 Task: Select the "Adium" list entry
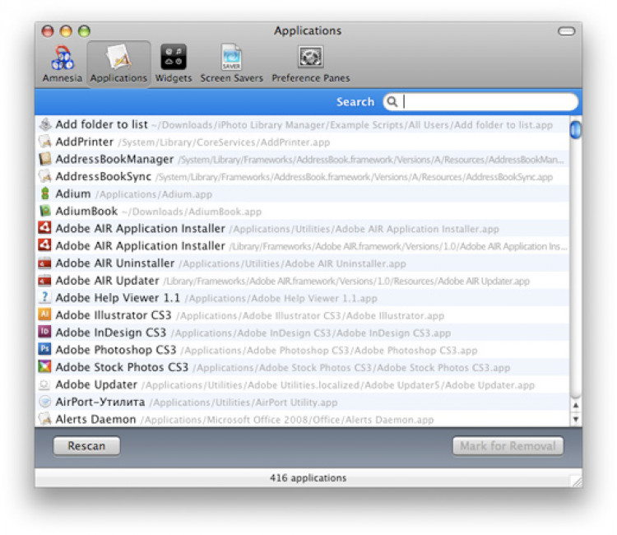click(73, 193)
